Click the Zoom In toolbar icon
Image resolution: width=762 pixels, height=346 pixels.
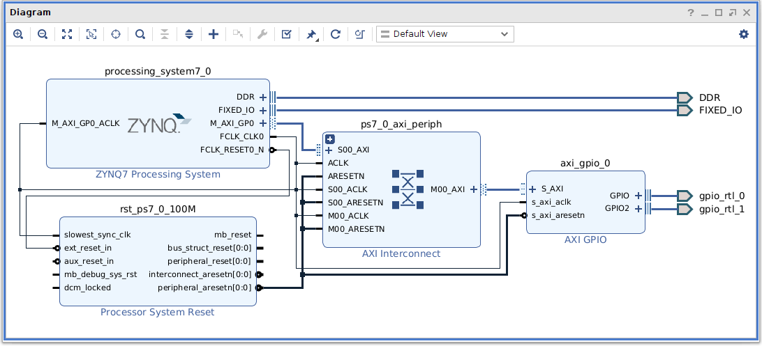click(18, 34)
